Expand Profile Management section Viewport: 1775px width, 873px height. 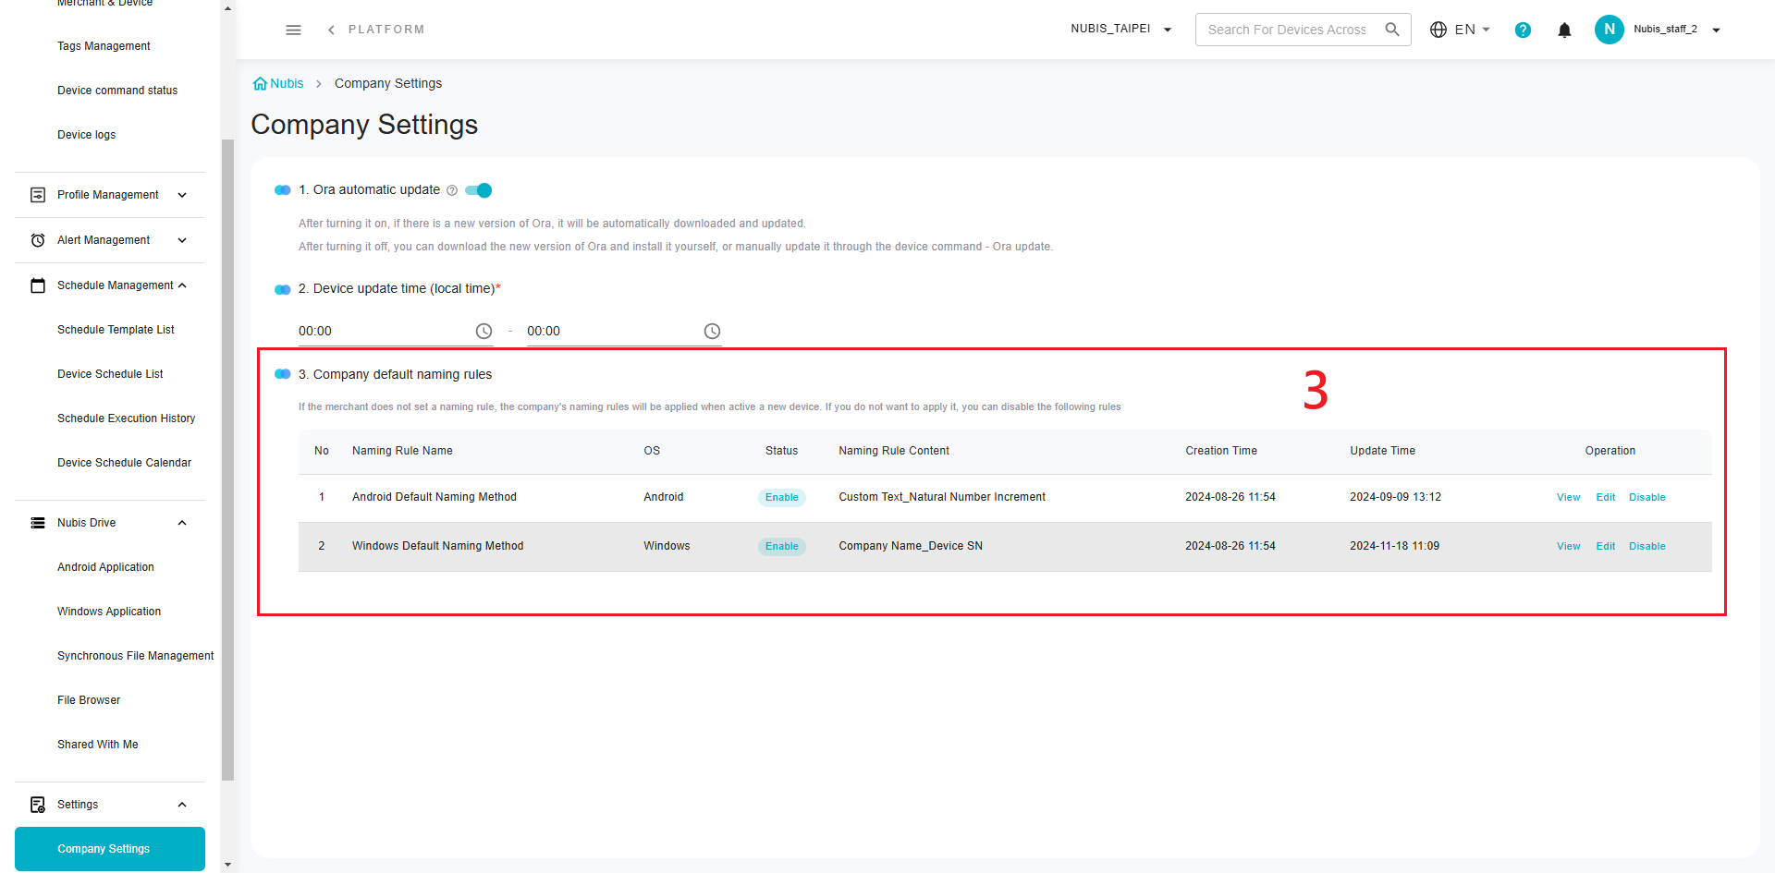[182, 195]
